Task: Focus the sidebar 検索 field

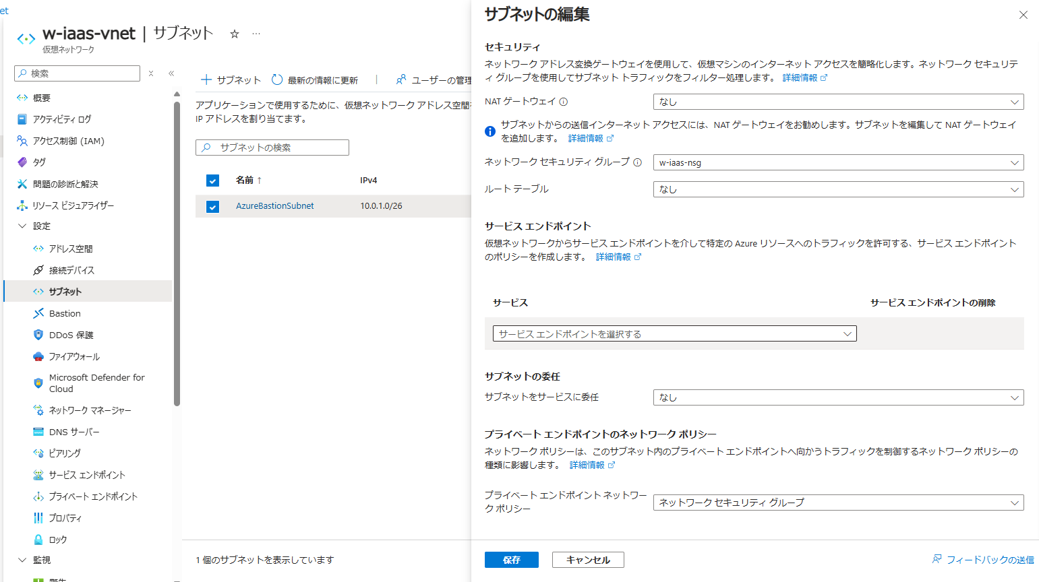Action: click(77, 73)
